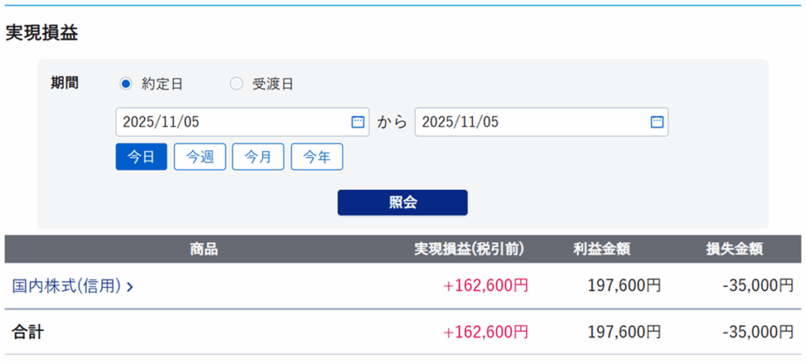This screenshot has width=806, height=364.
Task: Open the end date calendar picker icon
Action: (657, 122)
